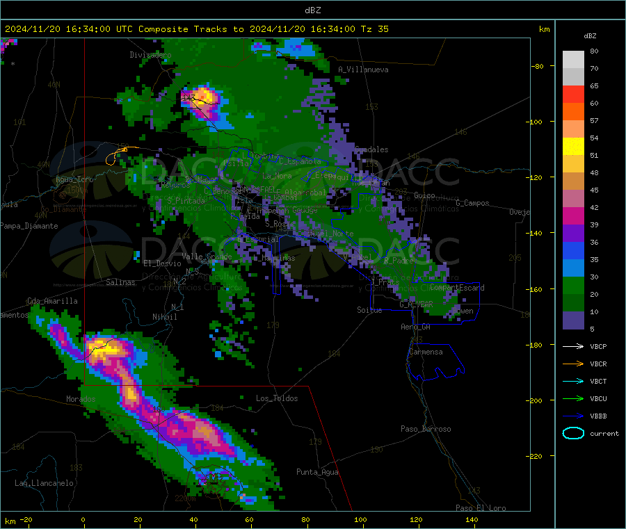Select the magenta 39-42 dBZ swatch
Screen dimensions: 626x529
[573, 215]
